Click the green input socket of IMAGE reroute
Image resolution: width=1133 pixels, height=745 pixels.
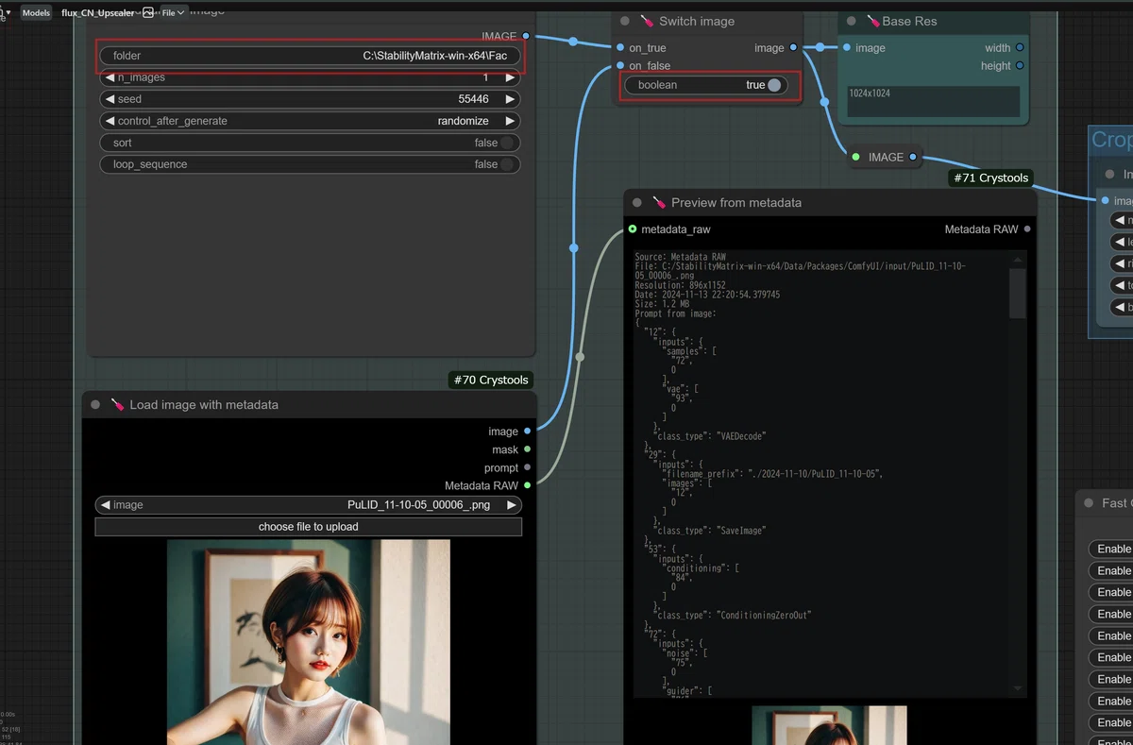pos(855,157)
